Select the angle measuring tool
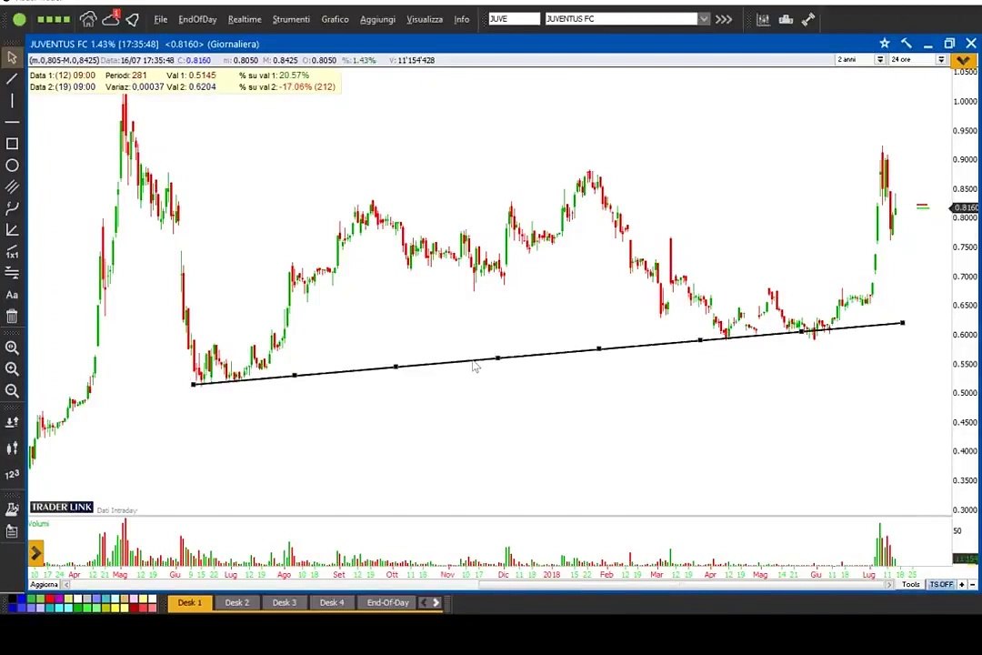982x655 pixels. tap(12, 230)
